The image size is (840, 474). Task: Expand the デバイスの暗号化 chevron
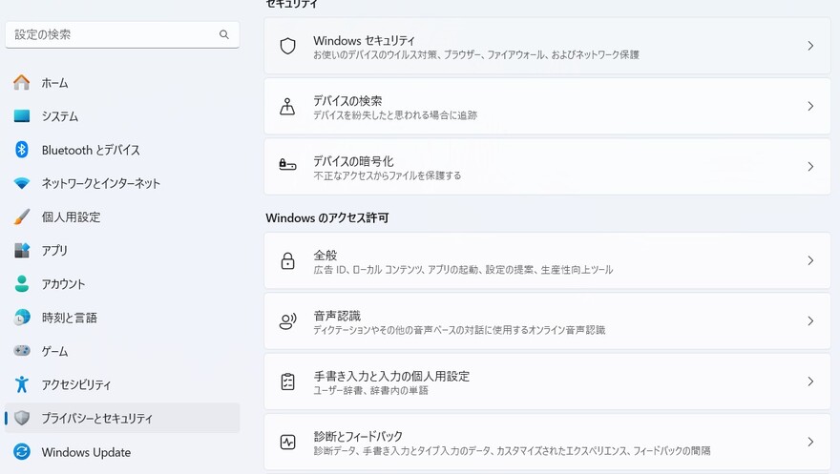click(x=810, y=167)
